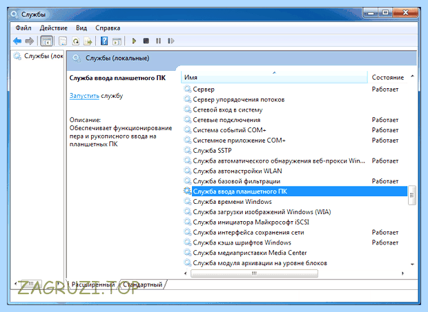Image resolution: width=428 pixels, height=312 pixels.
Task: Select Служба автонастройки WLAN row
Action: click(x=295, y=171)
